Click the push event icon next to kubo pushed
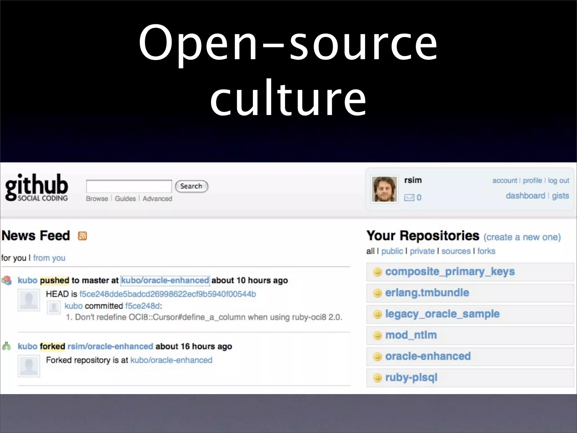 7,280
